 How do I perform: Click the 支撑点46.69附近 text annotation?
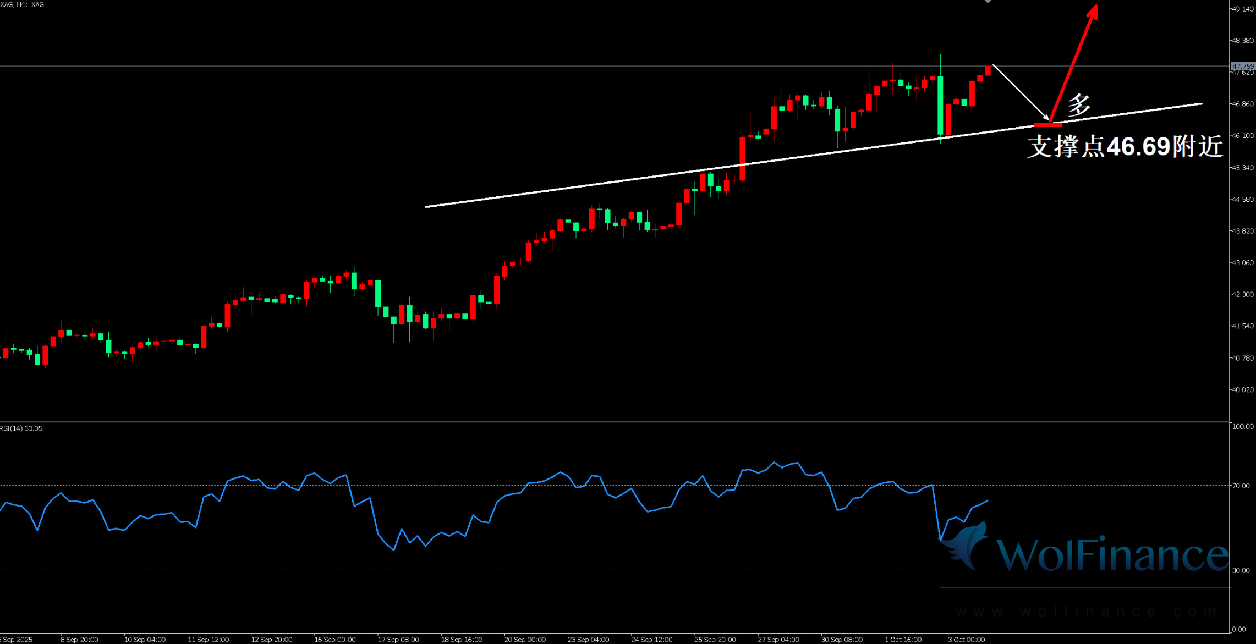pyautogui.click(x=1125, y=147)
